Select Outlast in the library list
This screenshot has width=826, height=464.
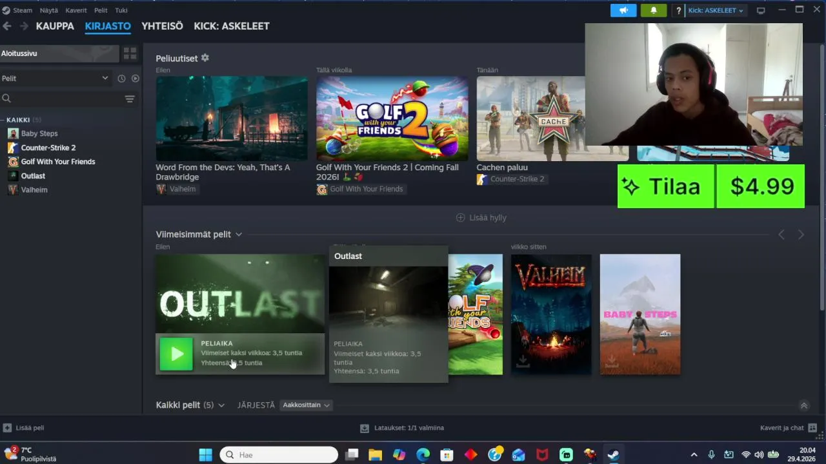[33, 176]
